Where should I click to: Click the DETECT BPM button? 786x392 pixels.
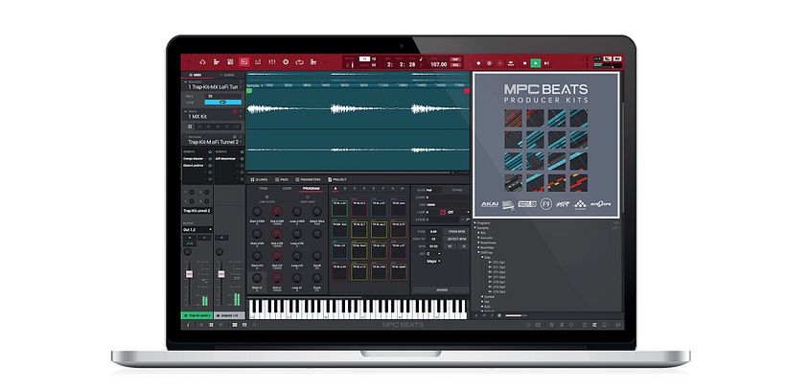pos(456,239)
